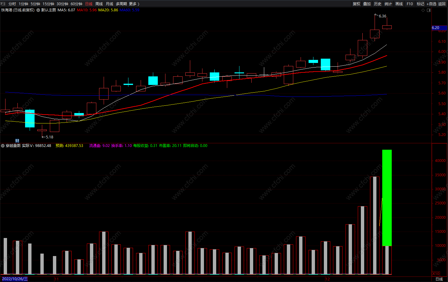This screenshot has height=282, width=448.
Task: Toggle the right side panel icon
Action: [429, 10]
